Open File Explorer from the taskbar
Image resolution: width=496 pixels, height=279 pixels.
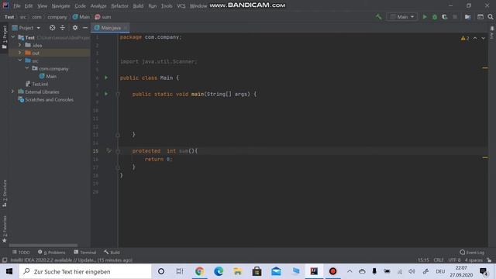[238, 271]
